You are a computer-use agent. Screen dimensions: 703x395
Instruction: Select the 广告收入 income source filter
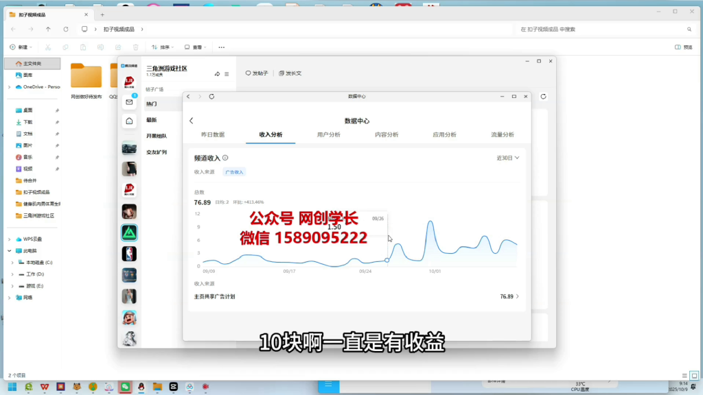[235, 173]
